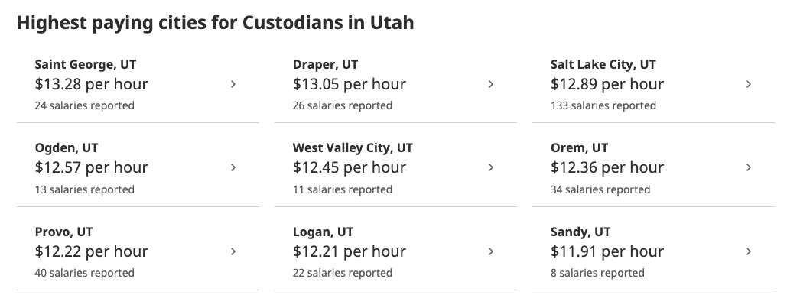Open the Saint George, UT city link
The height and width of the screenshot is (298, 787).
(x=86, y=65)
